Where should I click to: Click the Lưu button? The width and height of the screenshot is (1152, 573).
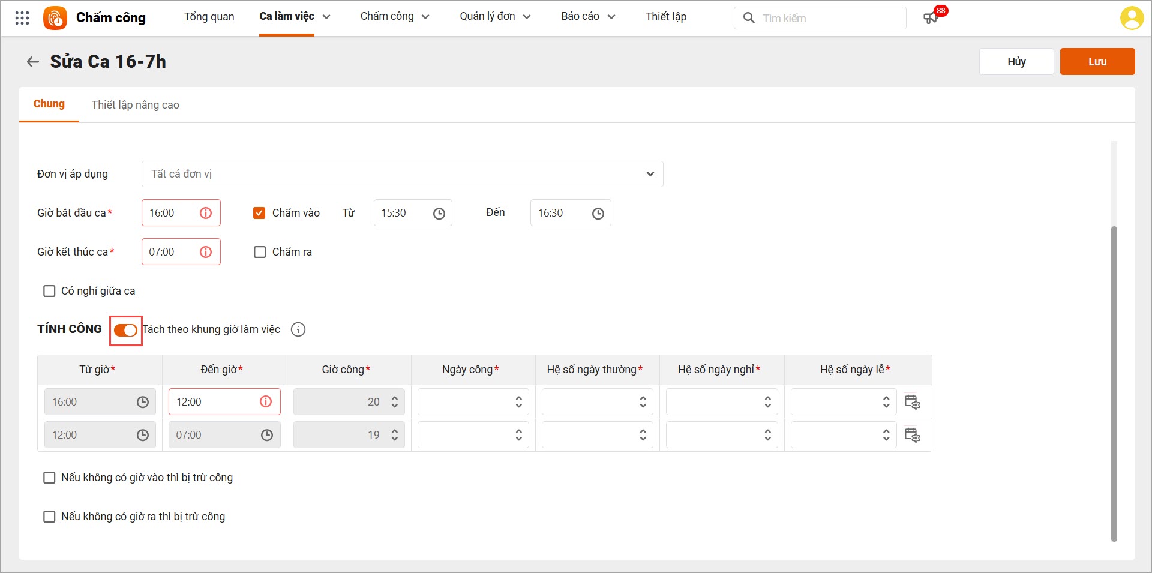[x=1097, y=62]
